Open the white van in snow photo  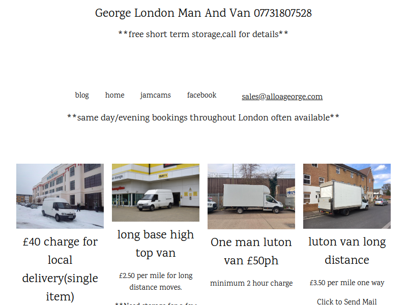click(x=60, y=196)
